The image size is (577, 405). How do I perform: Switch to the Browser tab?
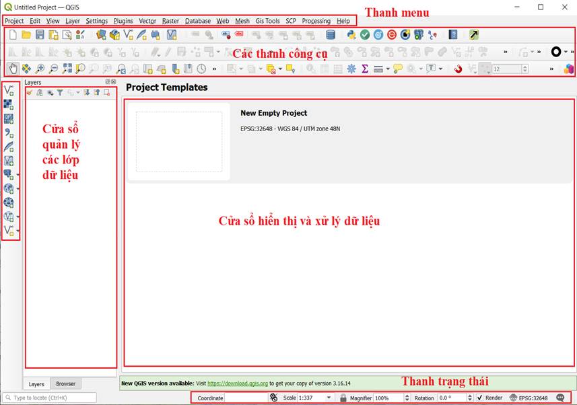tap(65, 384)
